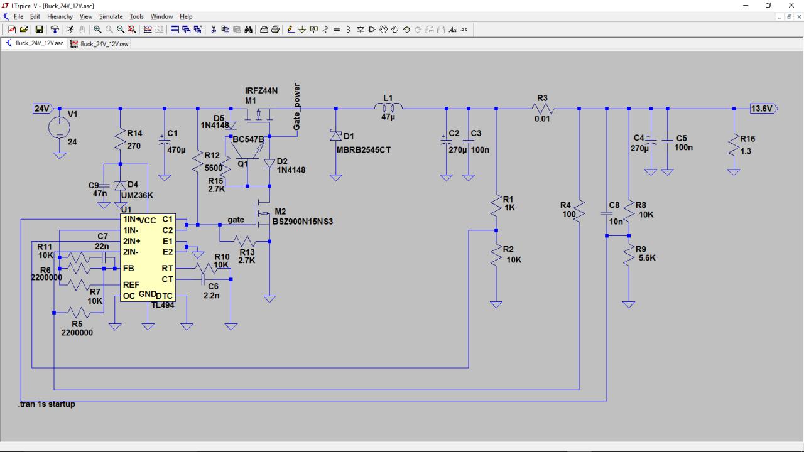Click the Print printer icon
The height and width of the screenshot is (452, 804).
pyautogui.click(x=275, y=30)
